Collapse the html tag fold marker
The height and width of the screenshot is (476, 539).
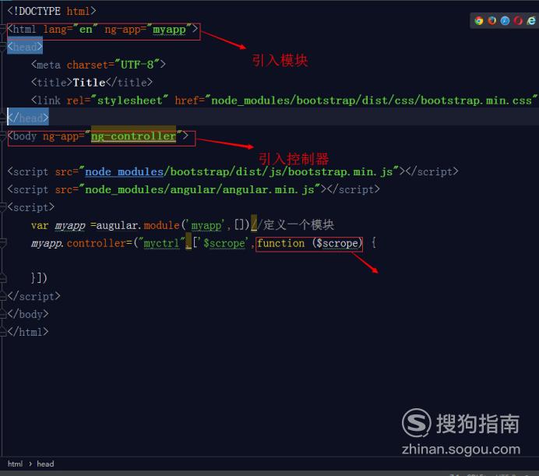coord(3,30)
